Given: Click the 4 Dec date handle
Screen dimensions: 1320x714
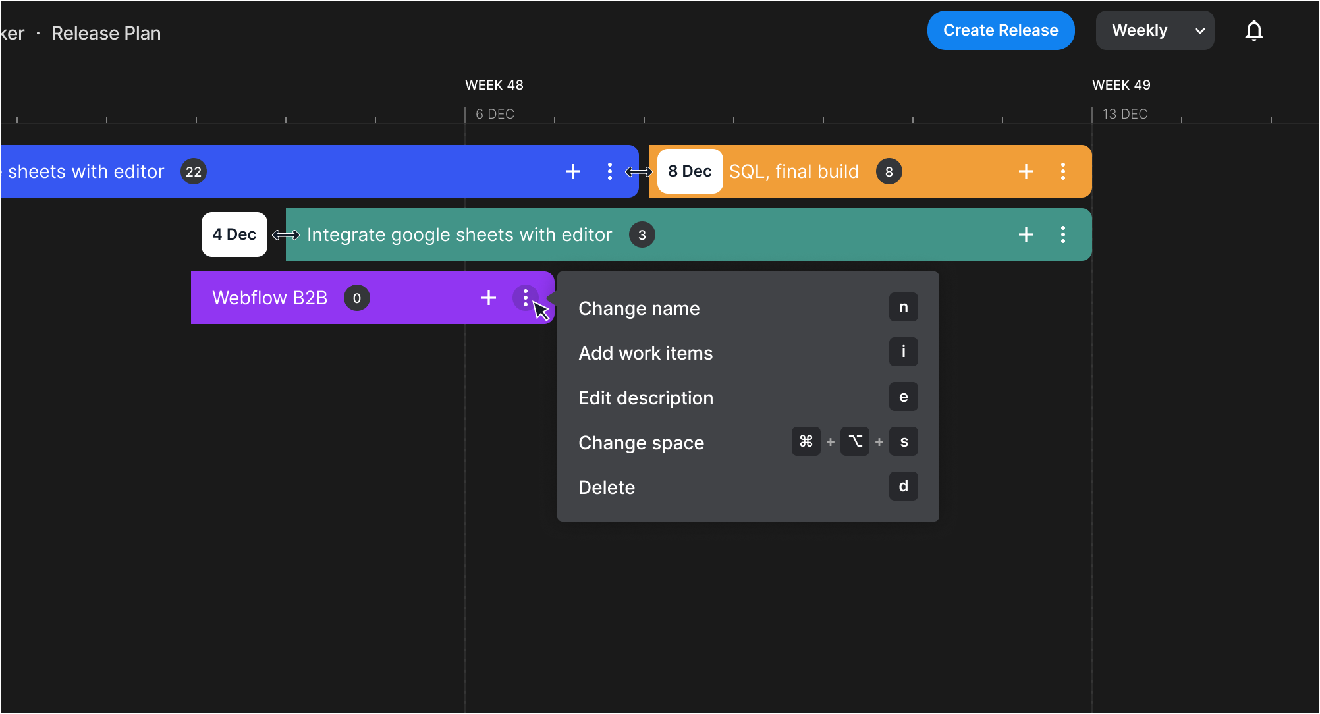Looking at the screenshot, I should [x=234, y=234].
